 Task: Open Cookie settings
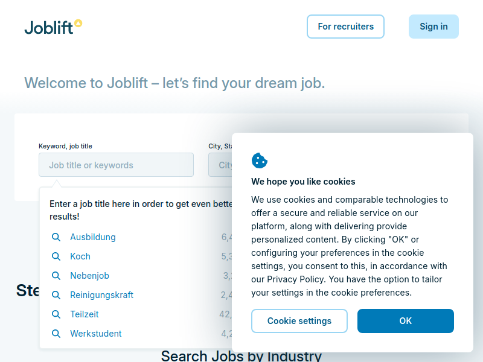pyautogui.click(x=299, y=321)
